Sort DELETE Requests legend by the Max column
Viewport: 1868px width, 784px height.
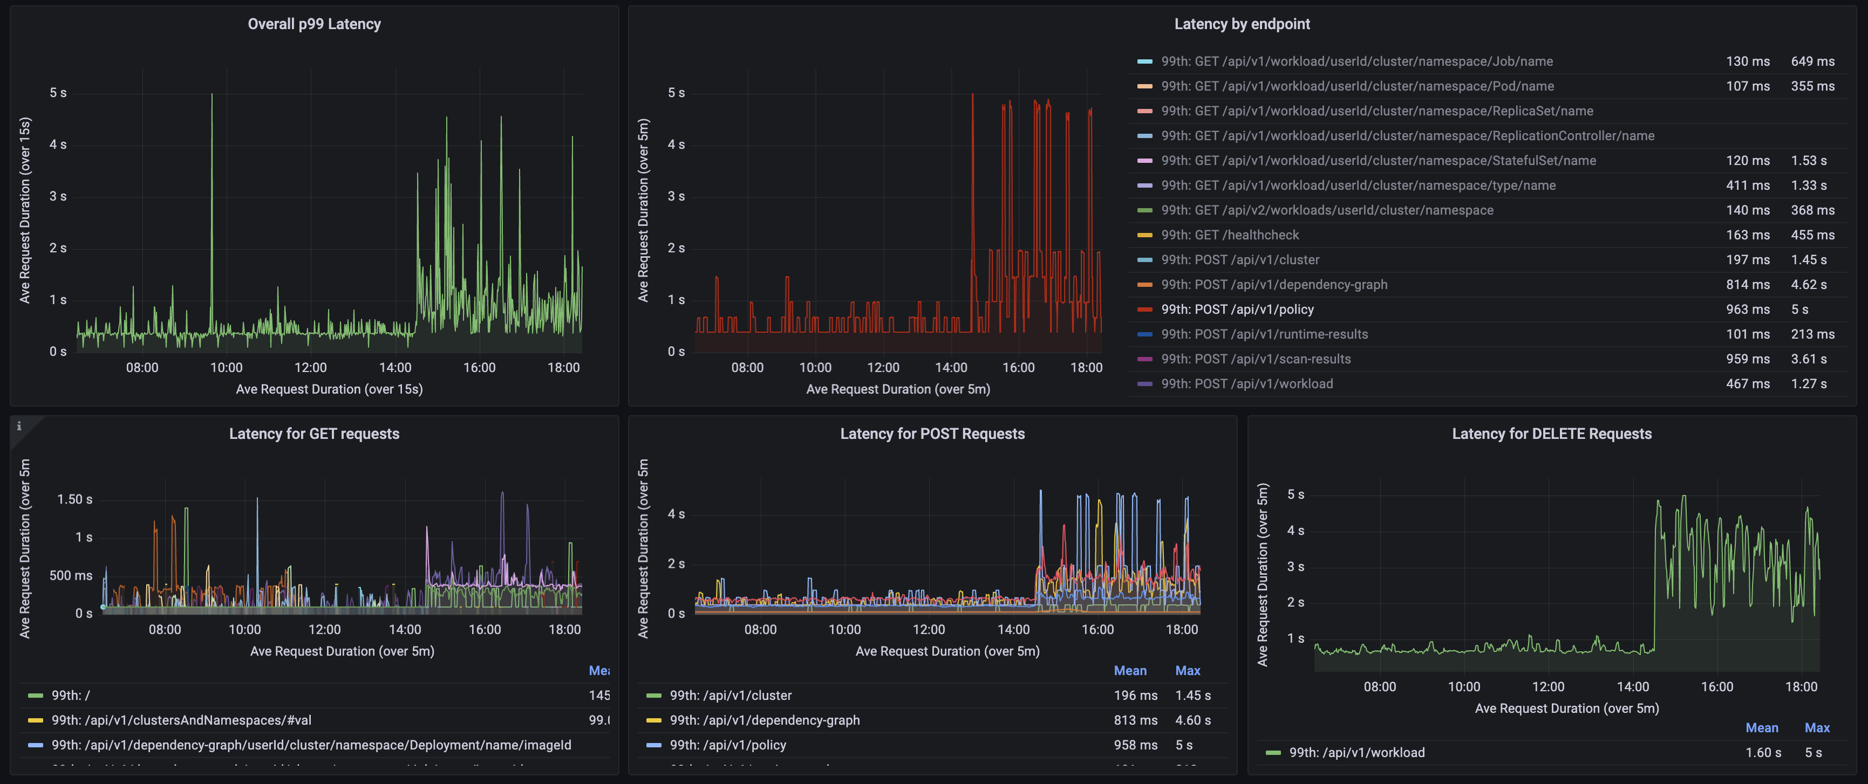click(1817, 727)
